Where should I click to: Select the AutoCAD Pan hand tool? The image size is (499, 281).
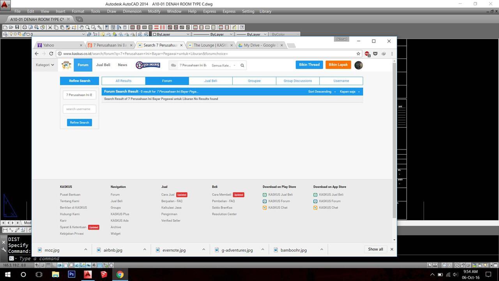82,27
